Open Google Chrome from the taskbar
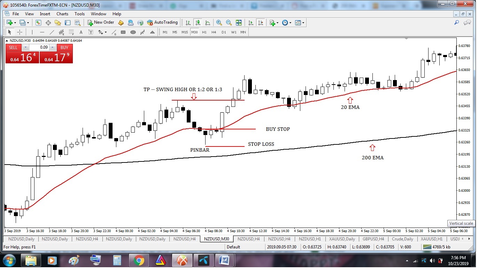Screen dimensions: 478x270 [139, 260]
